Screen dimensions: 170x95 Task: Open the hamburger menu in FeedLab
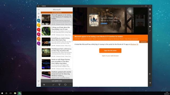[x=39, y=9]
